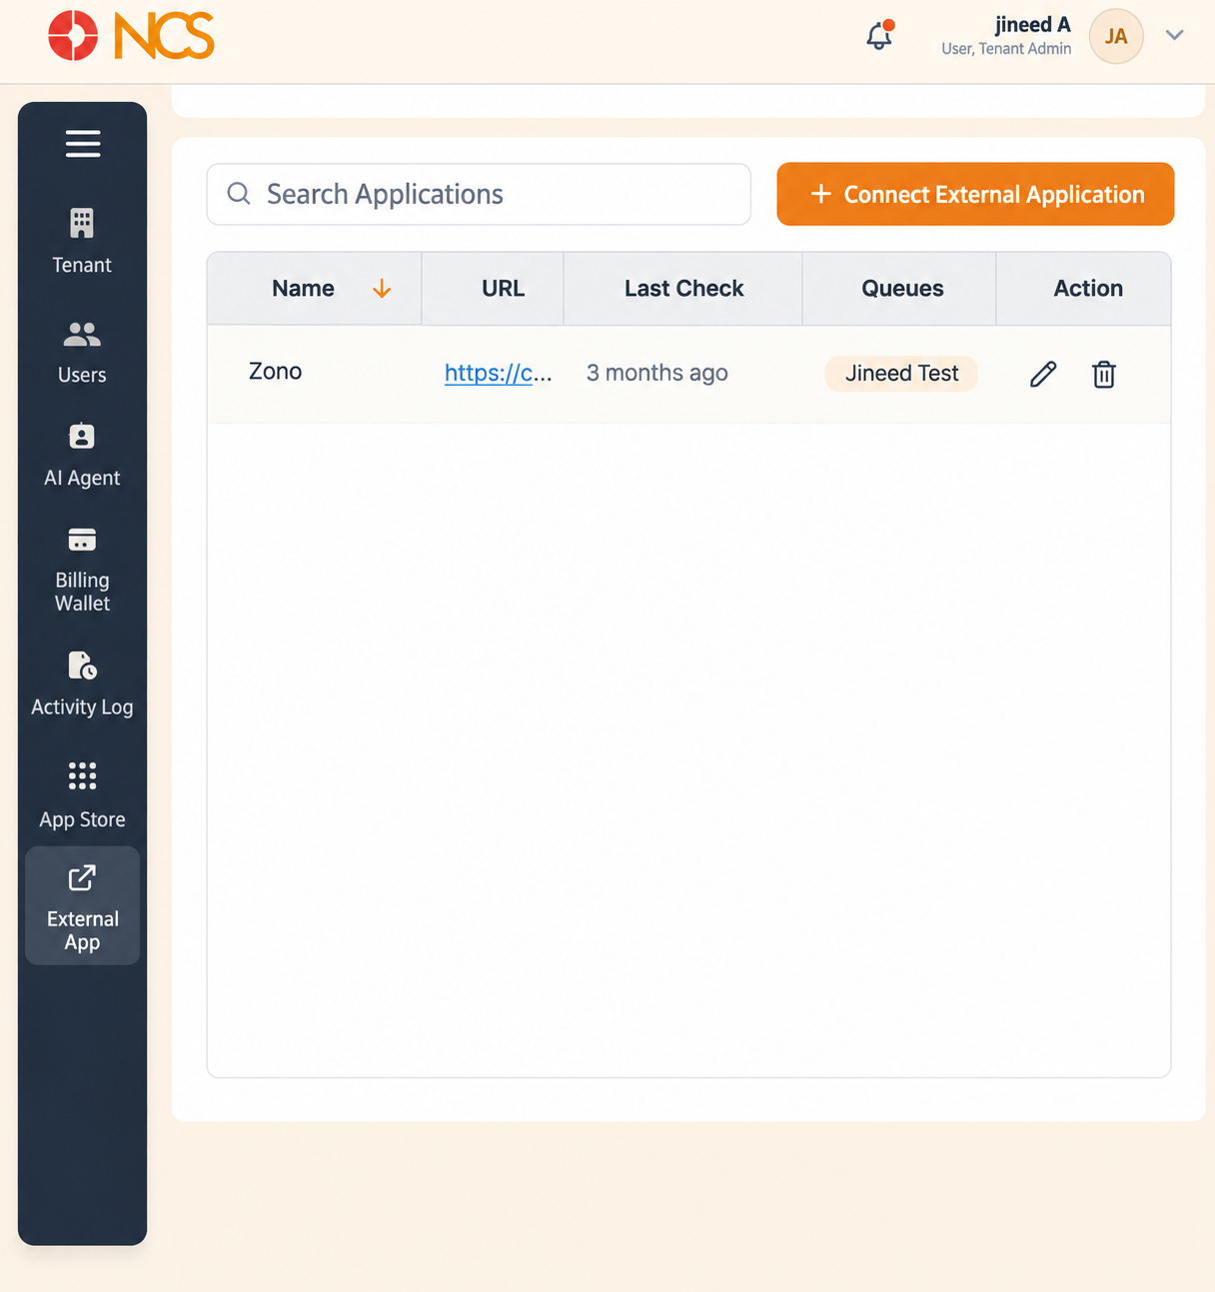Image resolution: width=1215 pixels, height=1292 pixels.
Task: Click the JA user avatar
Action: coord(1116,36)
